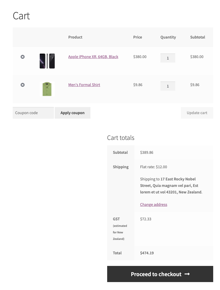Select the Quantity column header
Viewport: 220px width, 290px height.
[168, 37]
